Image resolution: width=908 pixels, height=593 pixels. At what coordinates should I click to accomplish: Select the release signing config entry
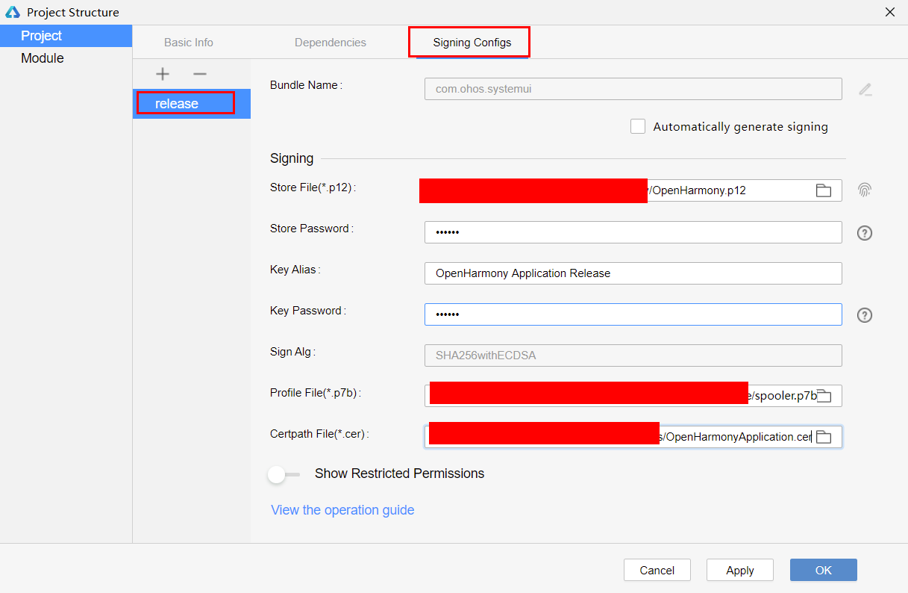177,104
